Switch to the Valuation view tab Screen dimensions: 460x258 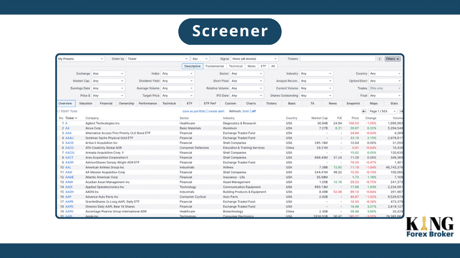(x=86, y=103)
